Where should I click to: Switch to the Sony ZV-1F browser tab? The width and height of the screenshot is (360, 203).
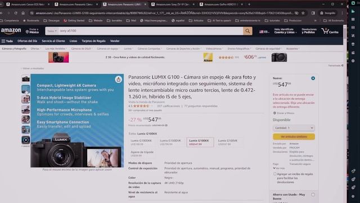pyautogui.click(x=173, y=4)
